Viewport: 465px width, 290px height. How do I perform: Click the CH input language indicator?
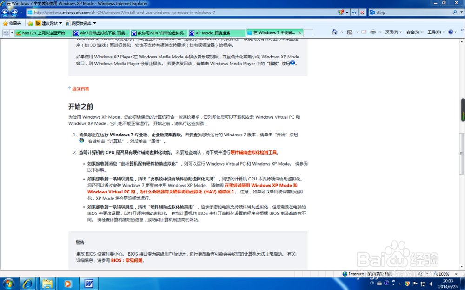point(372,283)
